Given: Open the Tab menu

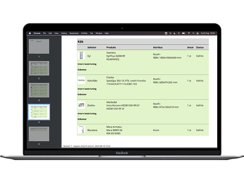Looking at the screenshot, I should tap(91, 33).
